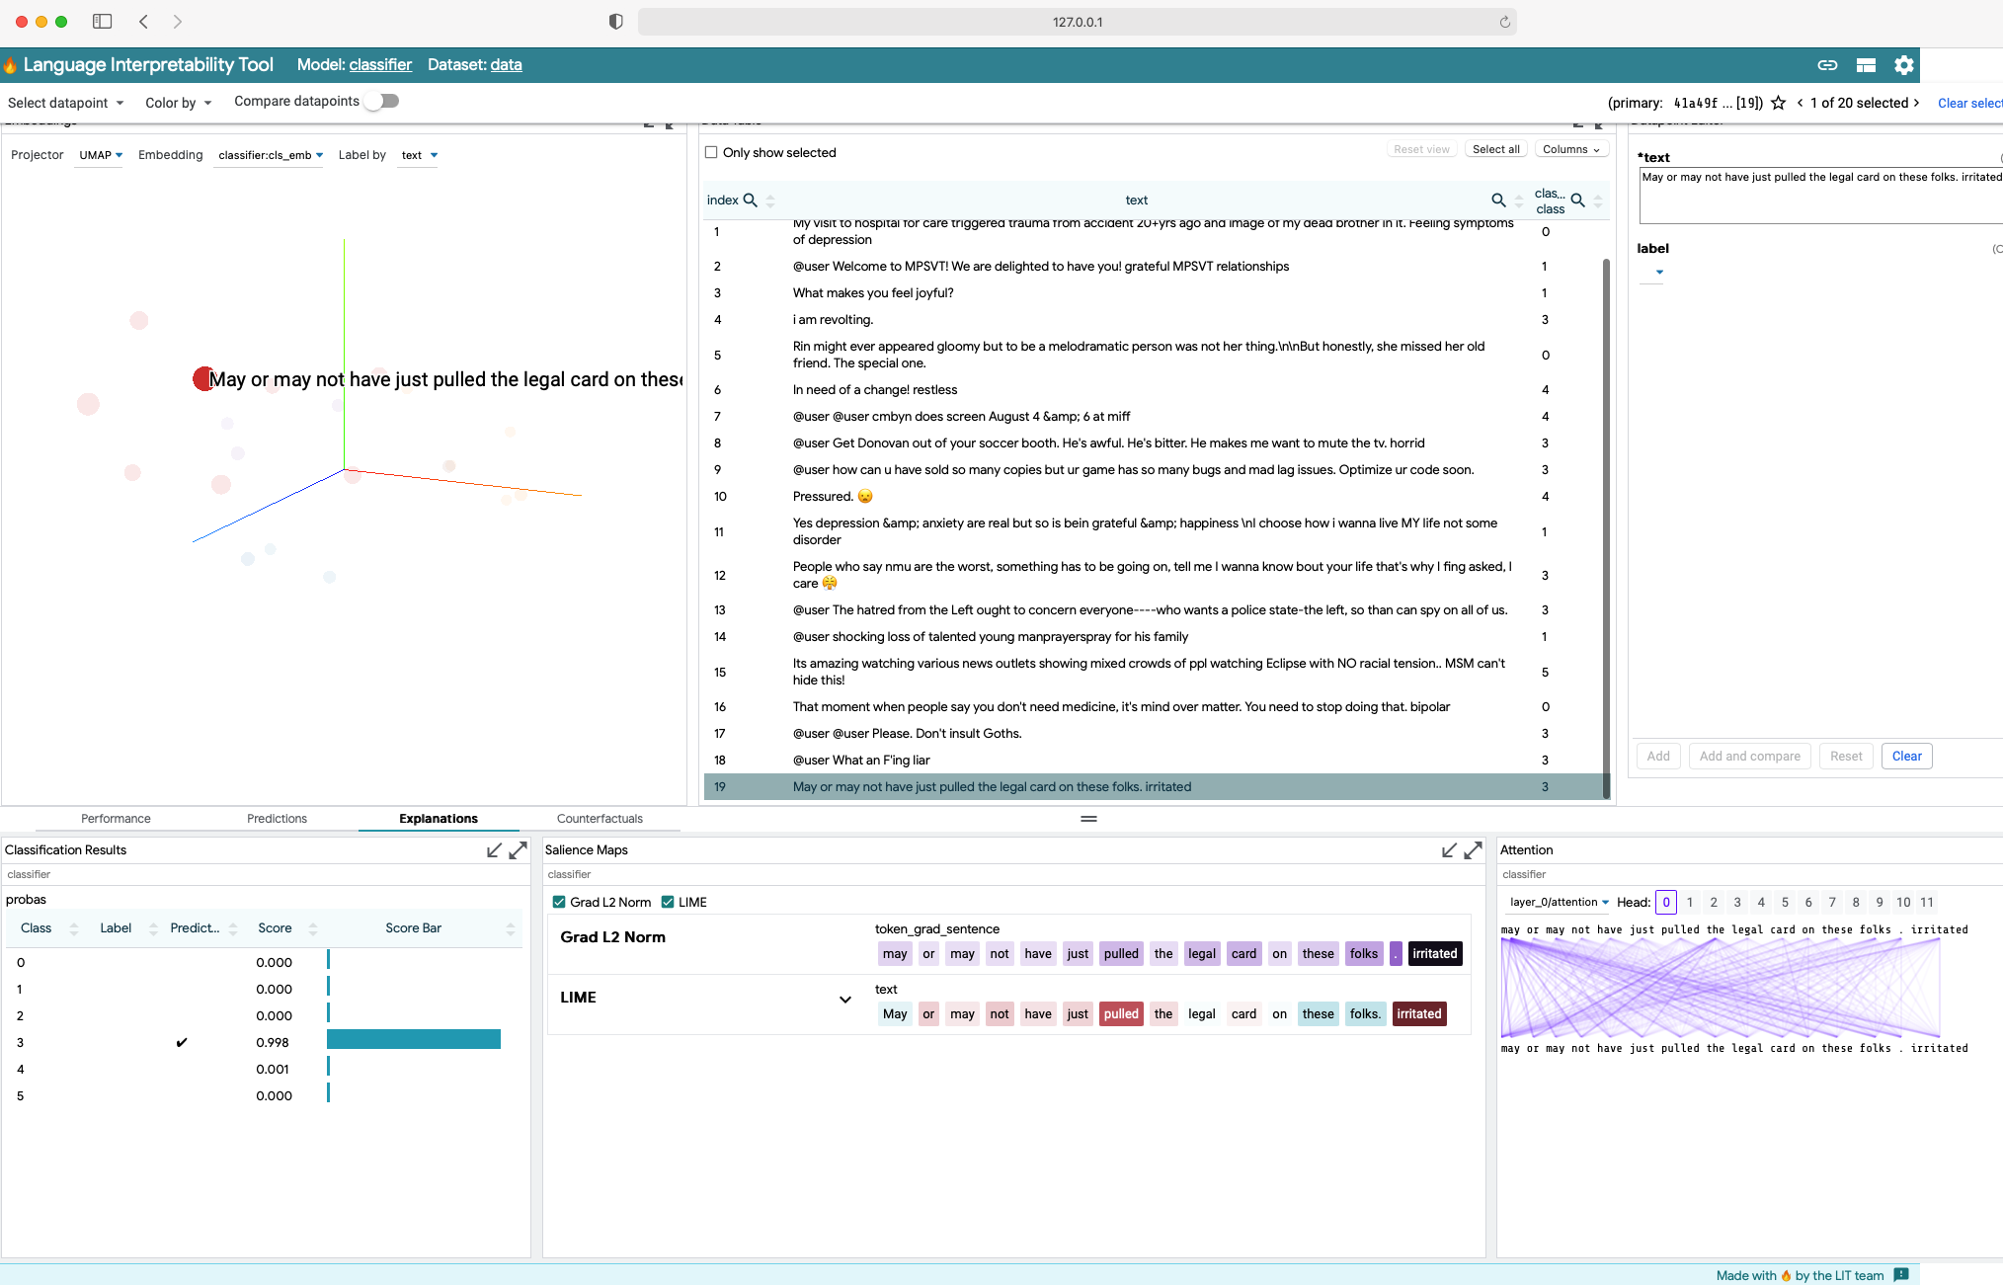Click the index column search icon

coord(750,201)
